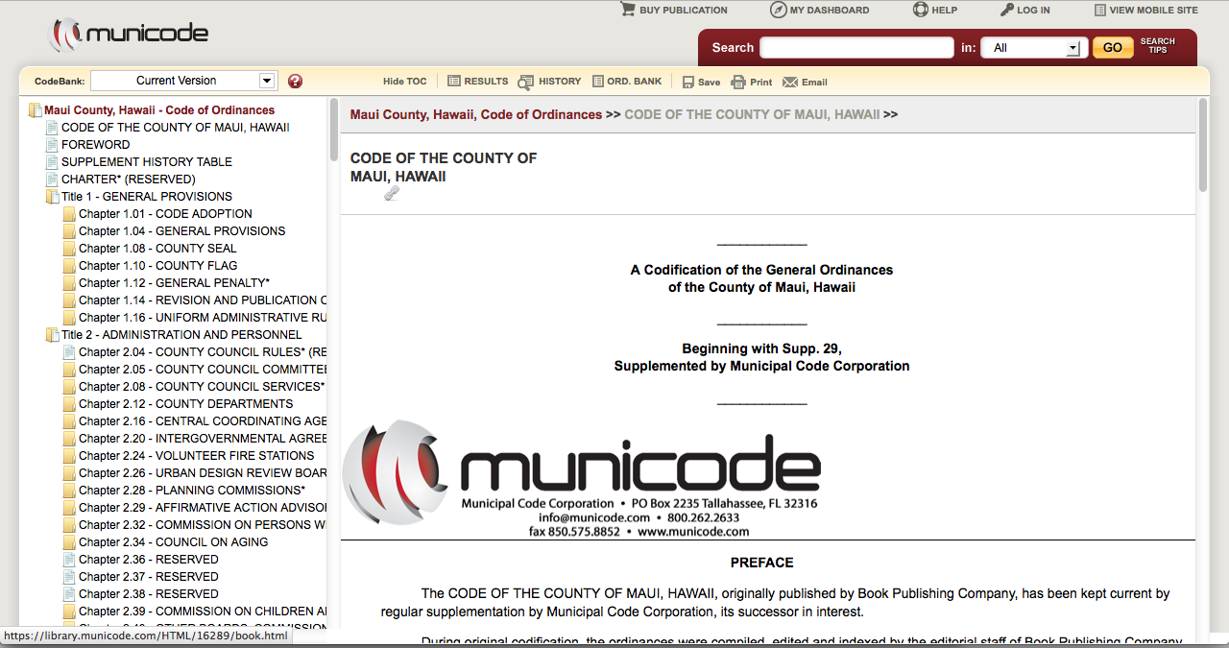1229x648 pixels.
Task: Open My Dashboard compass icon
Action: [x=779, y=10]
